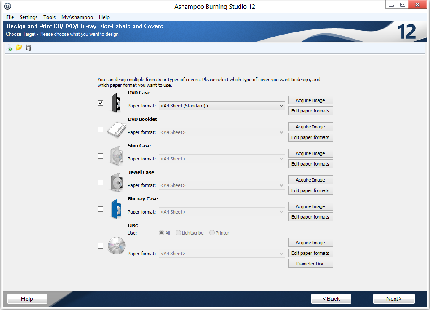This screenshot has width=430, height=310.
Task: Click the Diameter Disc button
Action: coord(311,264)
